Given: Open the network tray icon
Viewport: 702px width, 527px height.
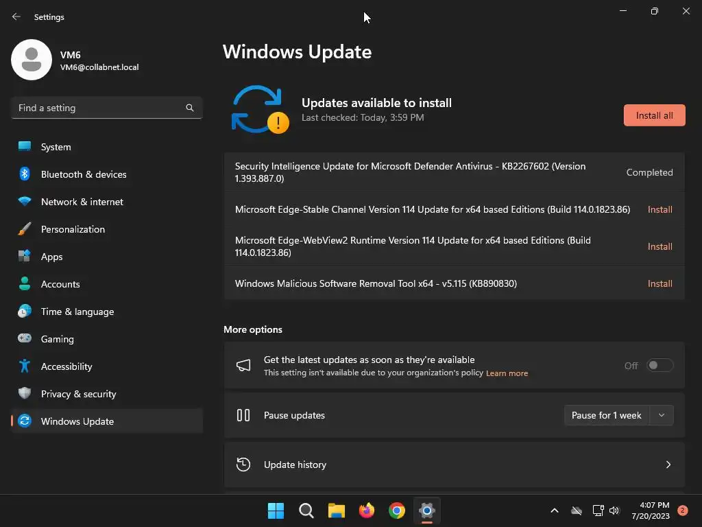Looking at the screenshot, I should [598, 511].
